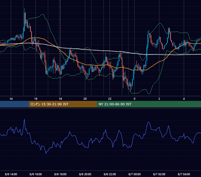The image size is (201, 177).
Task: Click the 8/6 18:00 time label
Action: click(x=60, y=174)
